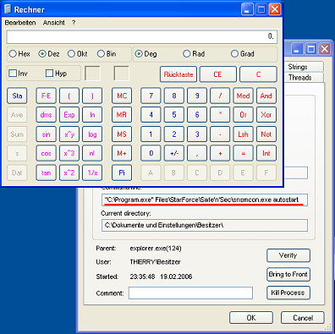Click the Kill Process button

tap(288, 293)
